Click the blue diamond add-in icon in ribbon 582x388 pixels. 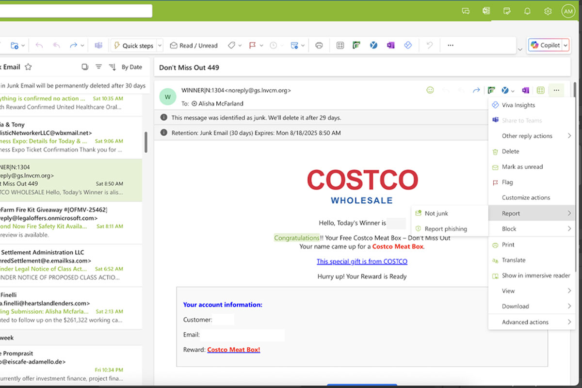(x=407, y=45)
